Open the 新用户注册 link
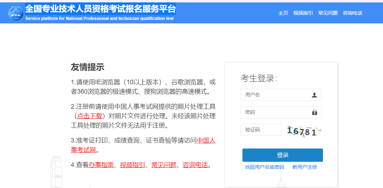 (x=305, y=167)
